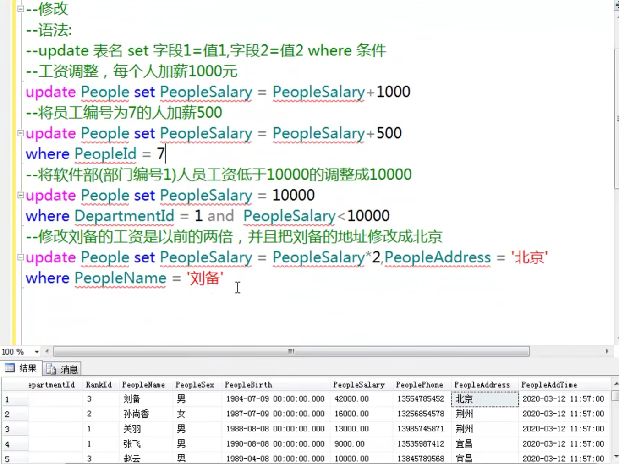Click the results grid scroll down arrow
Viewport: 619px width, 464px height.
tap(616, 456)
